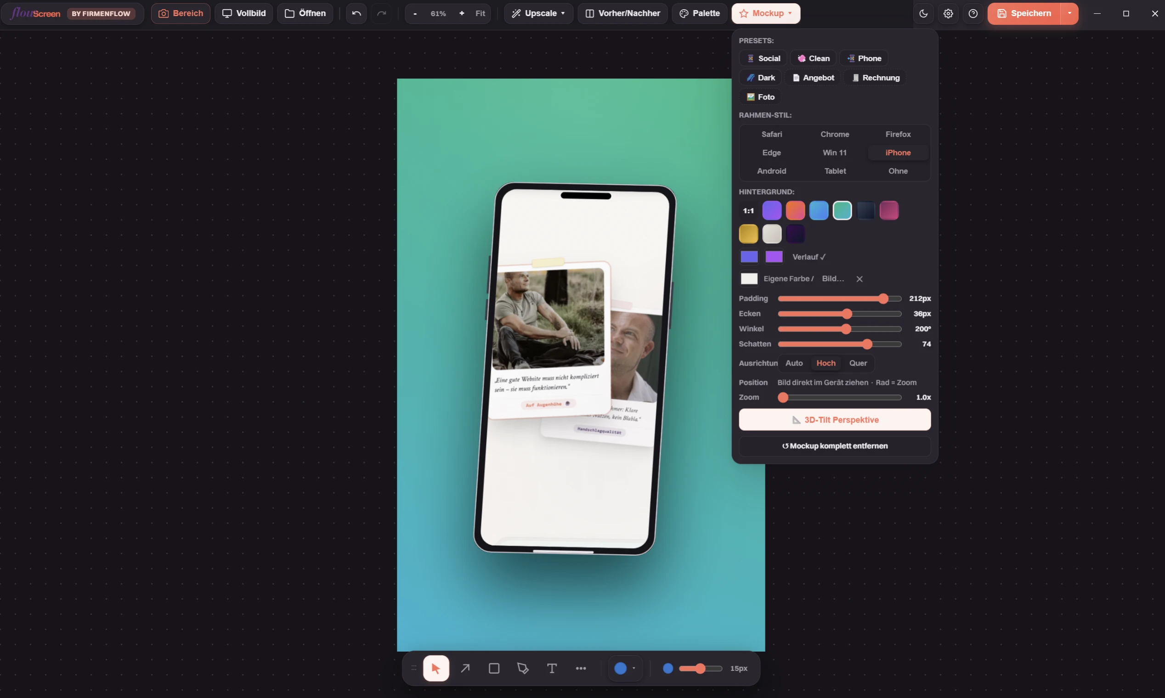Select the tag label tool
Image resolution: width=1165 pixels, height=698 pixels.
pyautogui.click(x=523, y=668)
